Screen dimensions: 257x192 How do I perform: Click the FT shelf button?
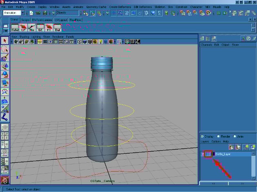[x=49, y=28]
